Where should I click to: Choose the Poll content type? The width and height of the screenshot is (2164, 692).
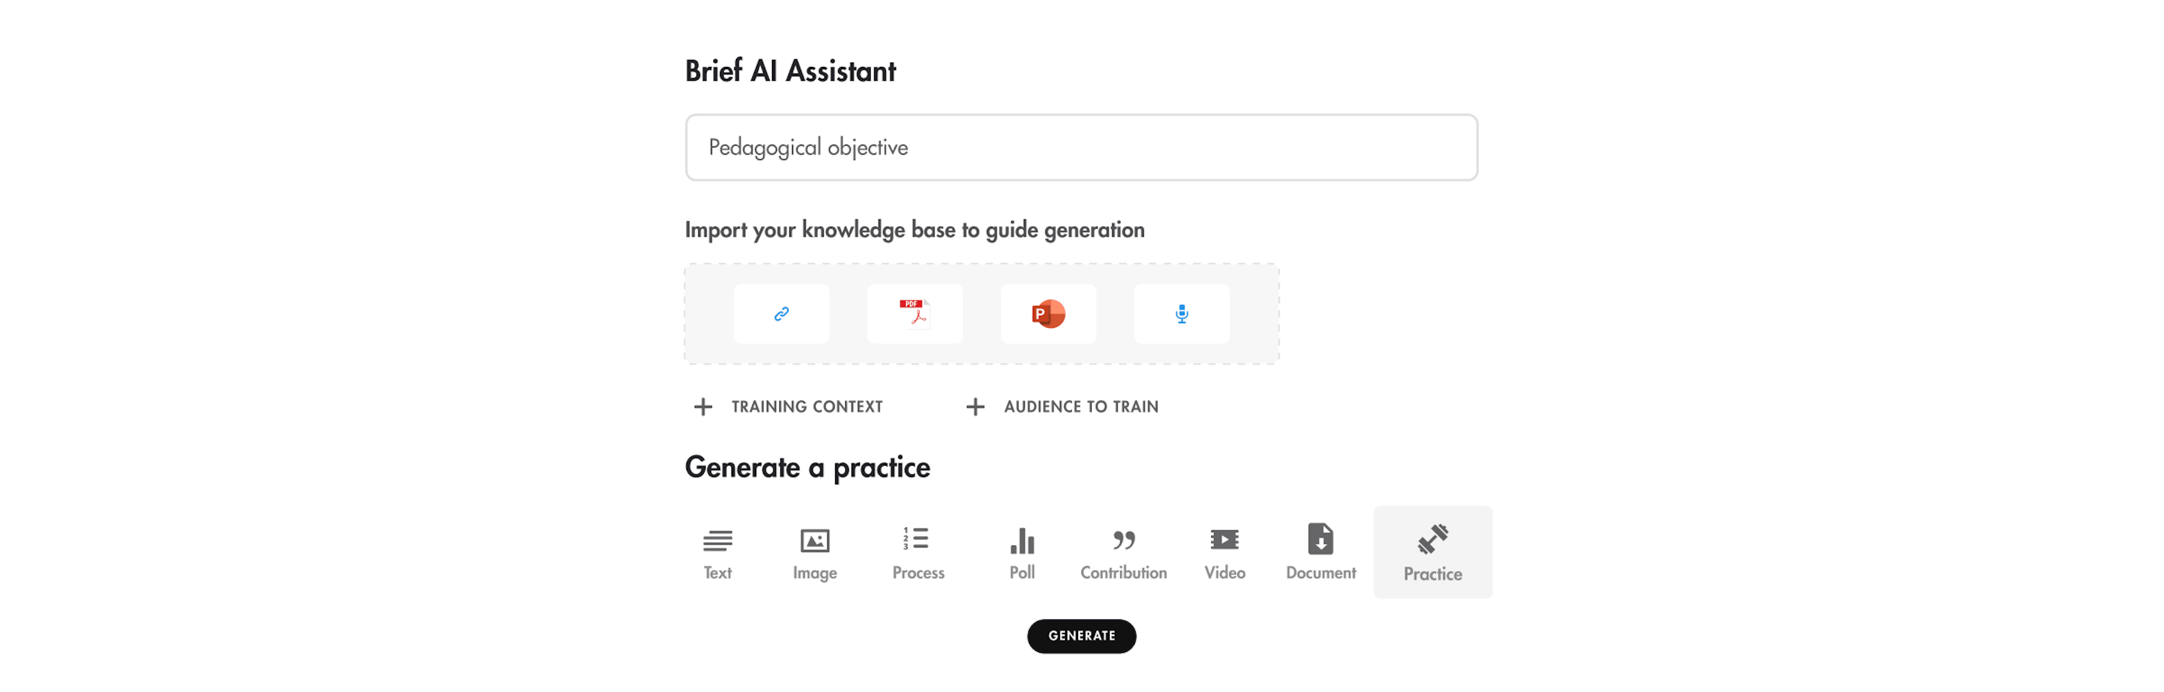point(1022,552)
